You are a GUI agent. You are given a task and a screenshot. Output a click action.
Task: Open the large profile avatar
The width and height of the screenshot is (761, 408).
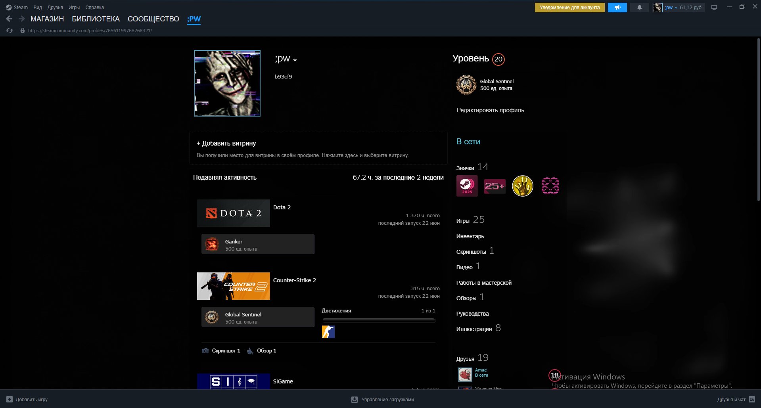click(227, 83)
